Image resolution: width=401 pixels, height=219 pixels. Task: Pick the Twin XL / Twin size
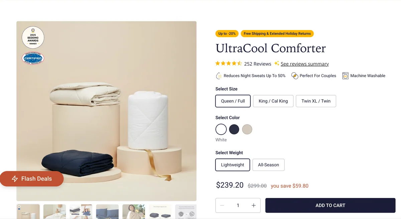coord(316,101)
